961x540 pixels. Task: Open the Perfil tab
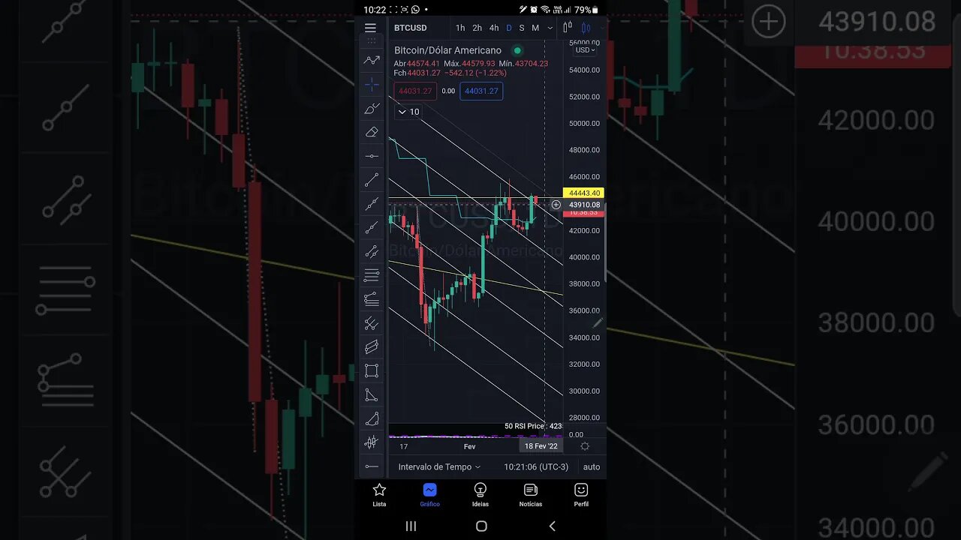pyautogui.click(x=581, y=494)
